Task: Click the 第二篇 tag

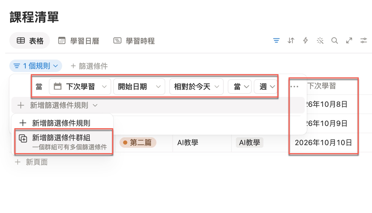Action: tap(138, 143)
